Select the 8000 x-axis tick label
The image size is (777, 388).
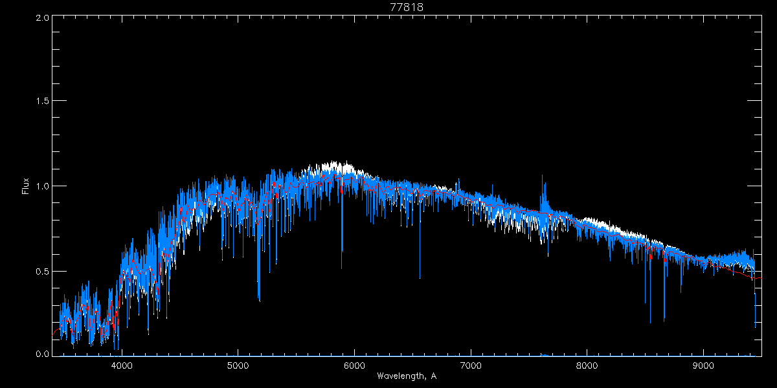pyautogui.click(x=587, y=365)
